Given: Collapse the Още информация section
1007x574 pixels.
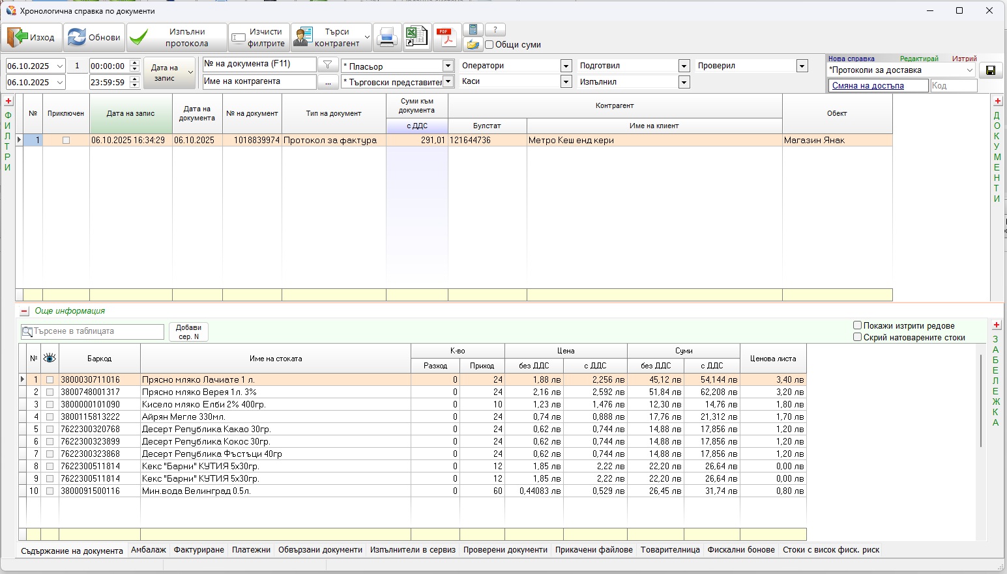Looking at the screenshot, I should point(24,312).
